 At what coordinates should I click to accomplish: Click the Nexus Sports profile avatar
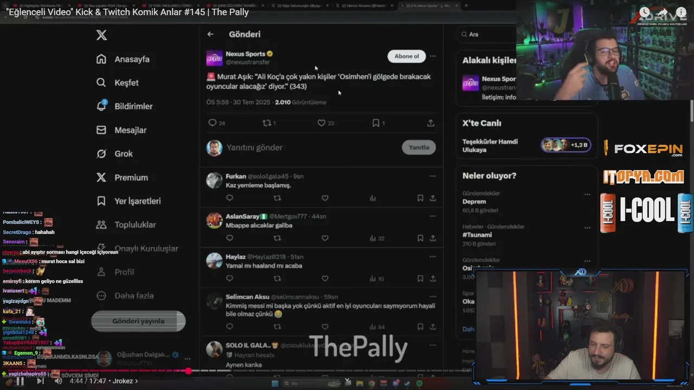coord(215,58)
